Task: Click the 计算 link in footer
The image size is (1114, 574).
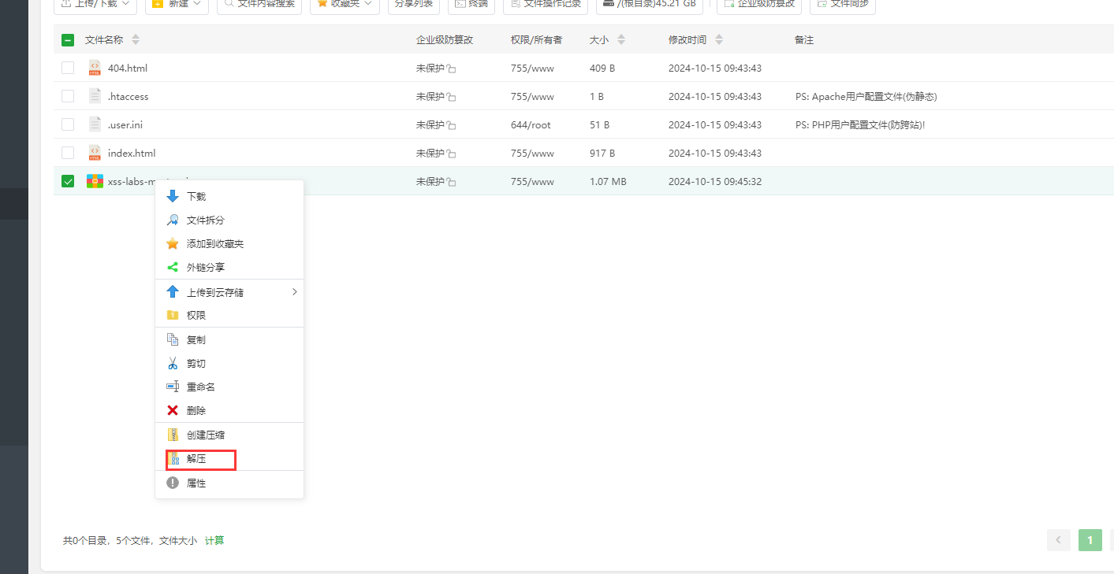Action: [x=214, y=541]
